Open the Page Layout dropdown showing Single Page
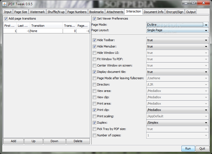212x154 pixels. (177, 30)
